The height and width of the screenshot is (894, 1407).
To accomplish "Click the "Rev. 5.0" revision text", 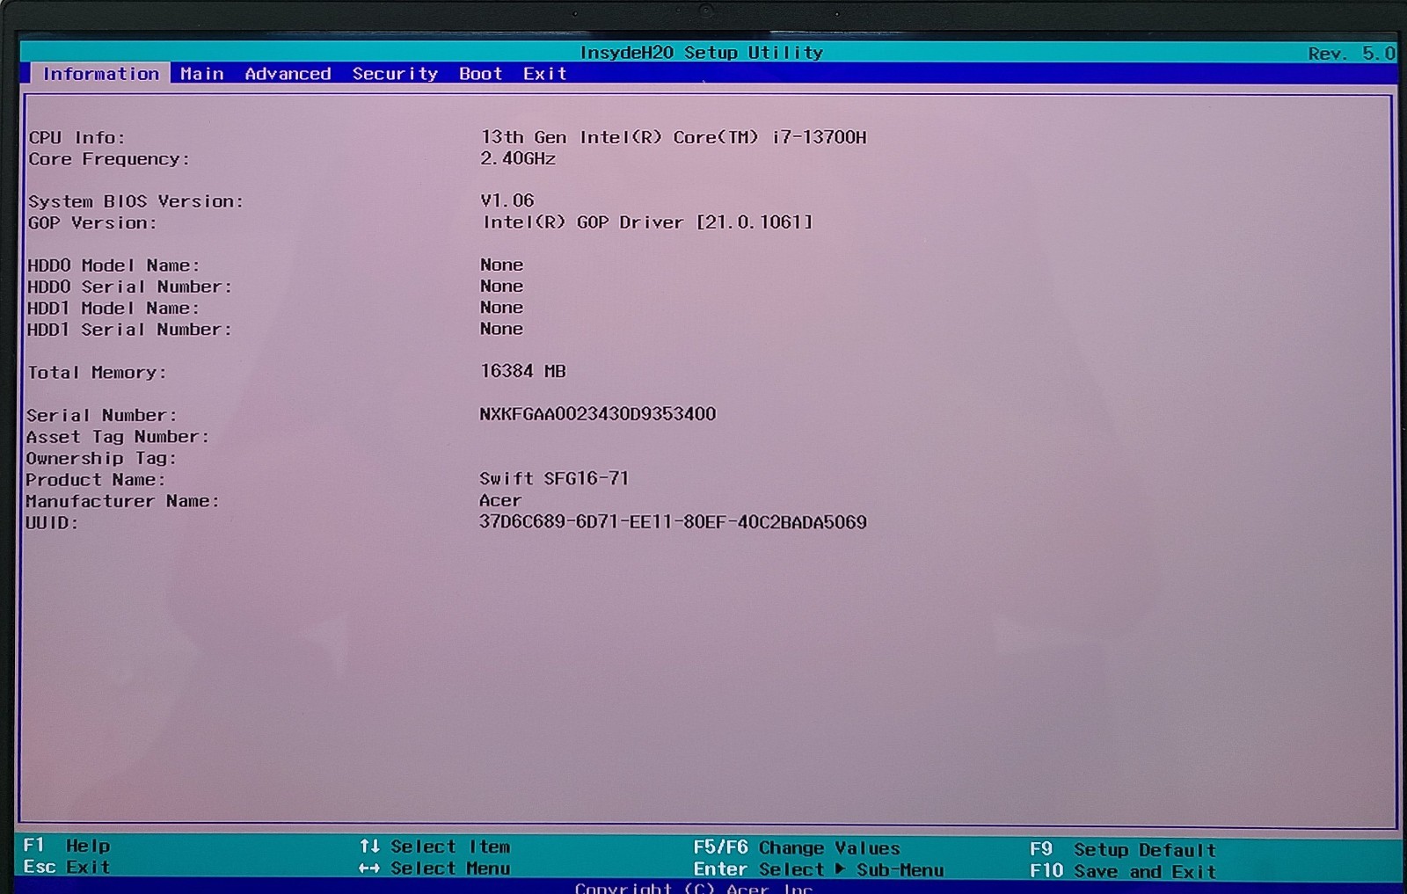I will [1352, 54].
